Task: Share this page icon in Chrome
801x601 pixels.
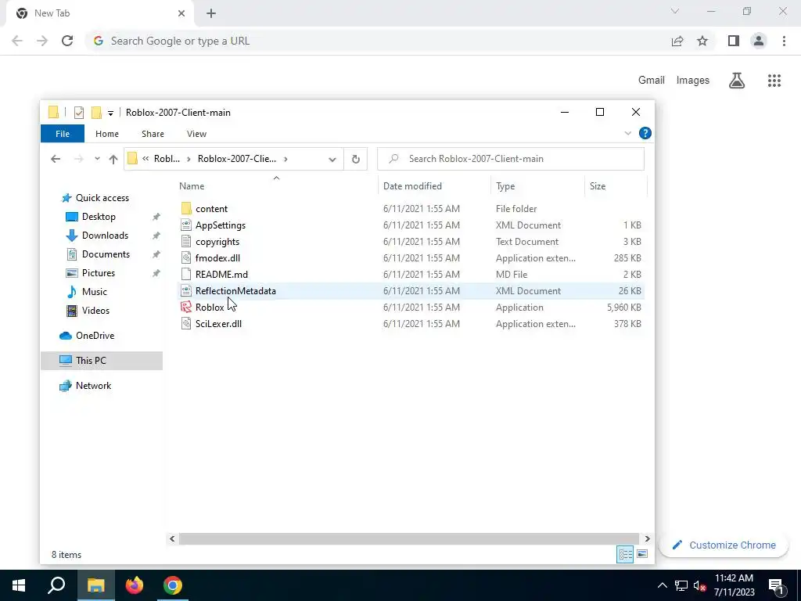Action: tap(677, 41)
